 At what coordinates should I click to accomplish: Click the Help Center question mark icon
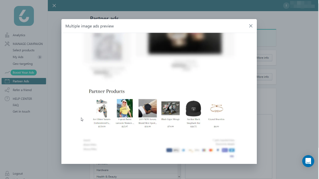tap(7, 99)
